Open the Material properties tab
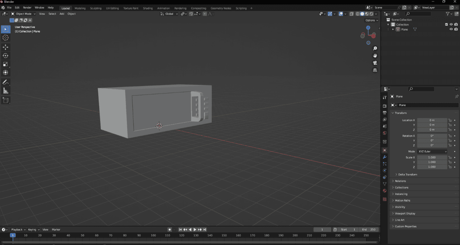 385,191
